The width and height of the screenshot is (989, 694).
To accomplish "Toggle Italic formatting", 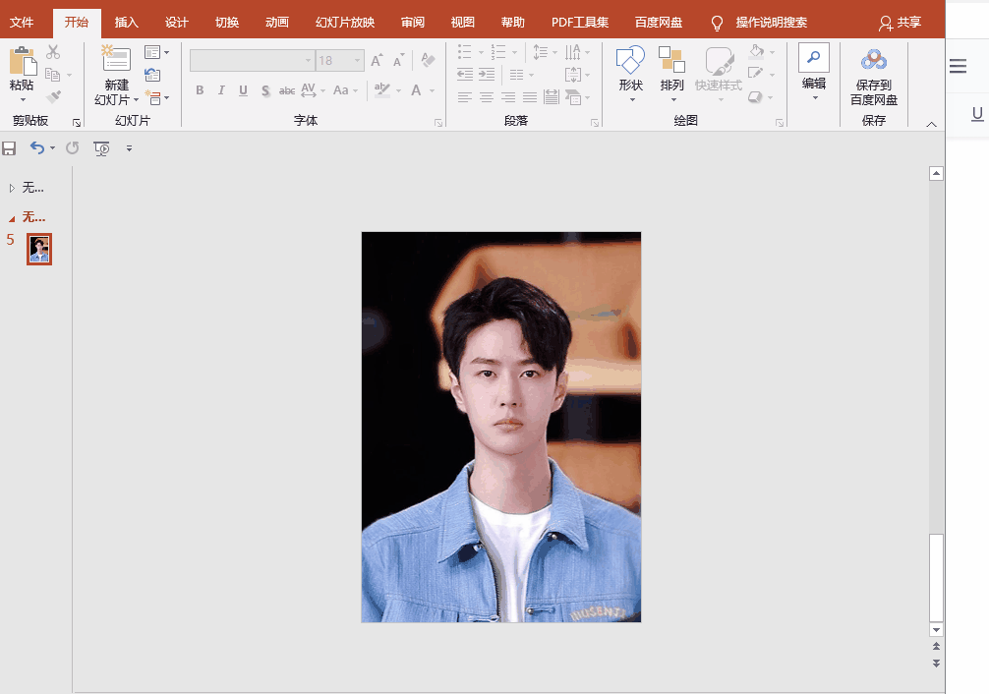I will (x=221, y=90).
